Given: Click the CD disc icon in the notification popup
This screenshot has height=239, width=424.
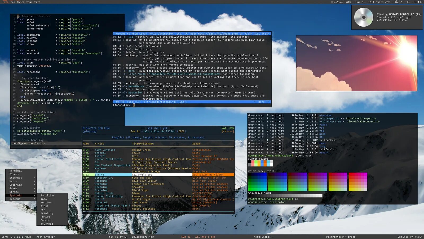Looking at the screenshot, I should point(364,17).
